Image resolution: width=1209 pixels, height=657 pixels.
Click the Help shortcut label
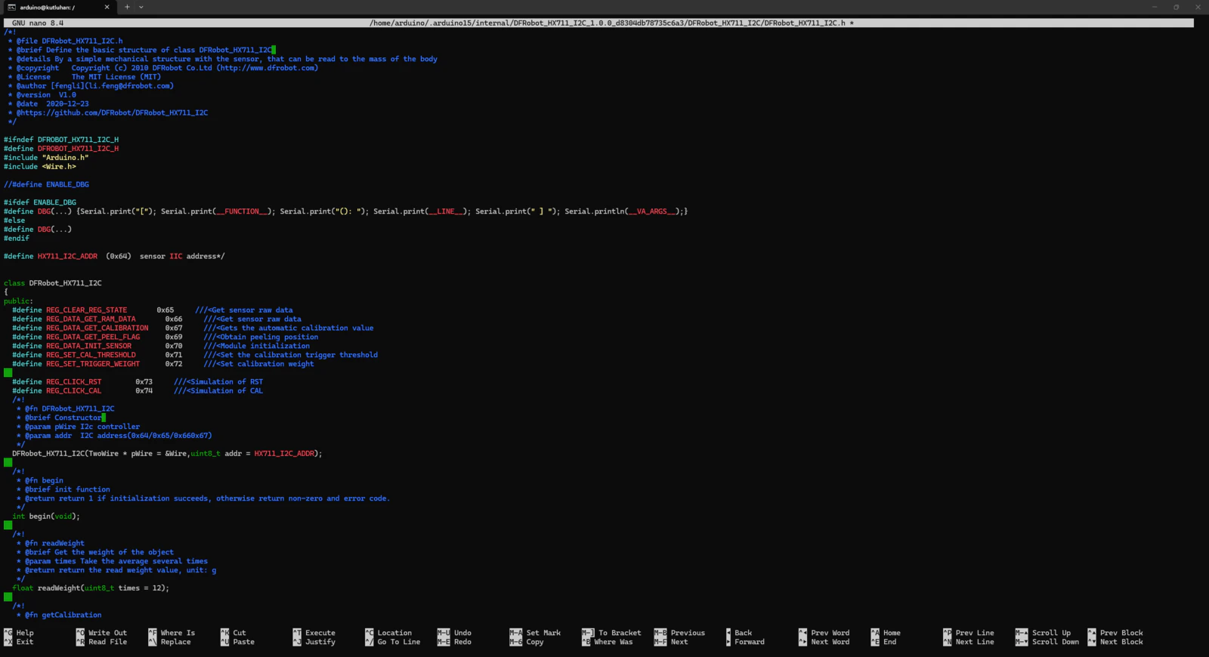pyautogui.click(x=25, y=633)
